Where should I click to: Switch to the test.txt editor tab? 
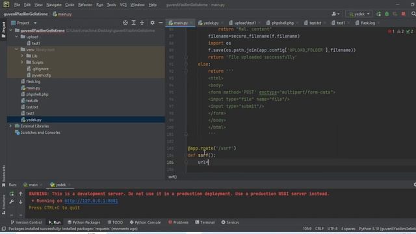pyautogui.click(x=313, y=23)
